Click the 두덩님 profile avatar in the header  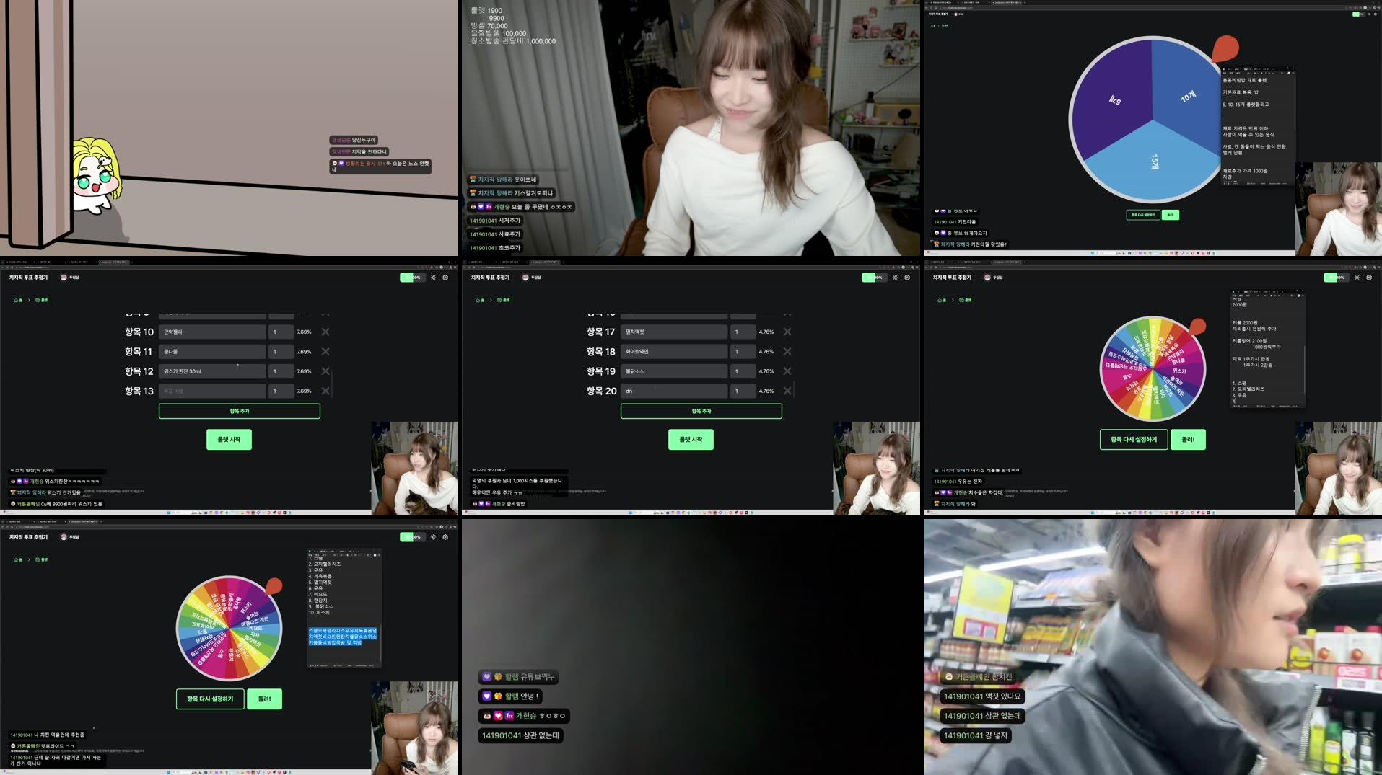[64, 277]
